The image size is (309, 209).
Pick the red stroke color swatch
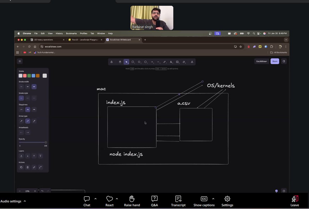click(x=25, y=76)
